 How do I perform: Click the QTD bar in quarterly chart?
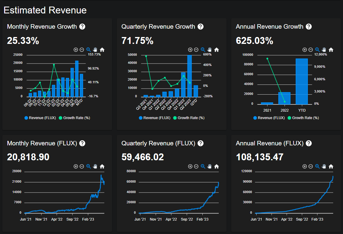pyautogui.click(x=196, y=91)
